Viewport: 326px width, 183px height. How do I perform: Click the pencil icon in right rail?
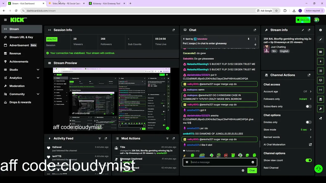point(321,40)
